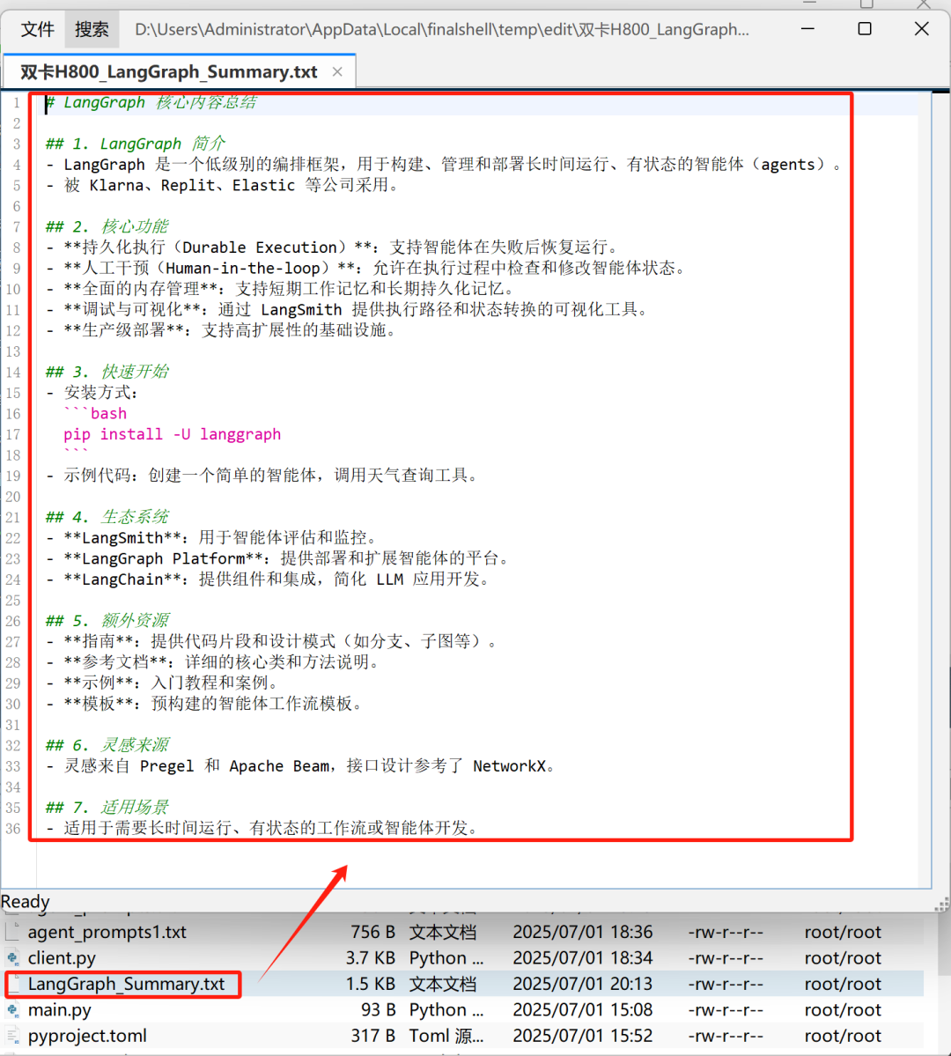Click the Durable Execution bullet line
The image size is (951, 1056).
coord(333,247)
